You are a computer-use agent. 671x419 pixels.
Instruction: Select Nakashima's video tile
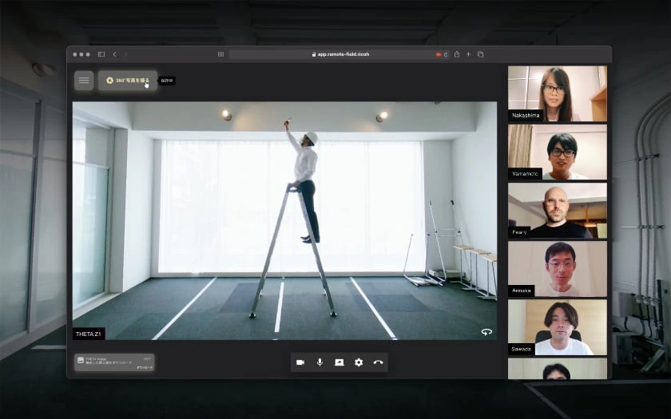(x=558, y=93)
